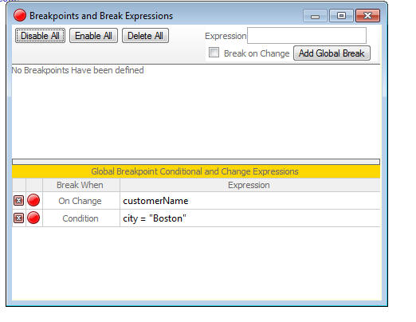Viewport: 416px width, 322px height.
Task: Click the Disable All button
Action: [x=40, y=36]
